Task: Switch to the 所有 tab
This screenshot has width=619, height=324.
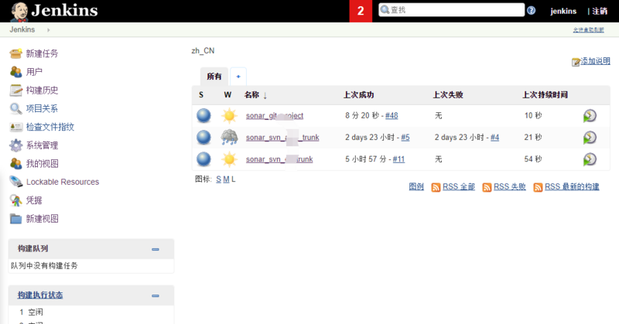Action: point(214,76)
